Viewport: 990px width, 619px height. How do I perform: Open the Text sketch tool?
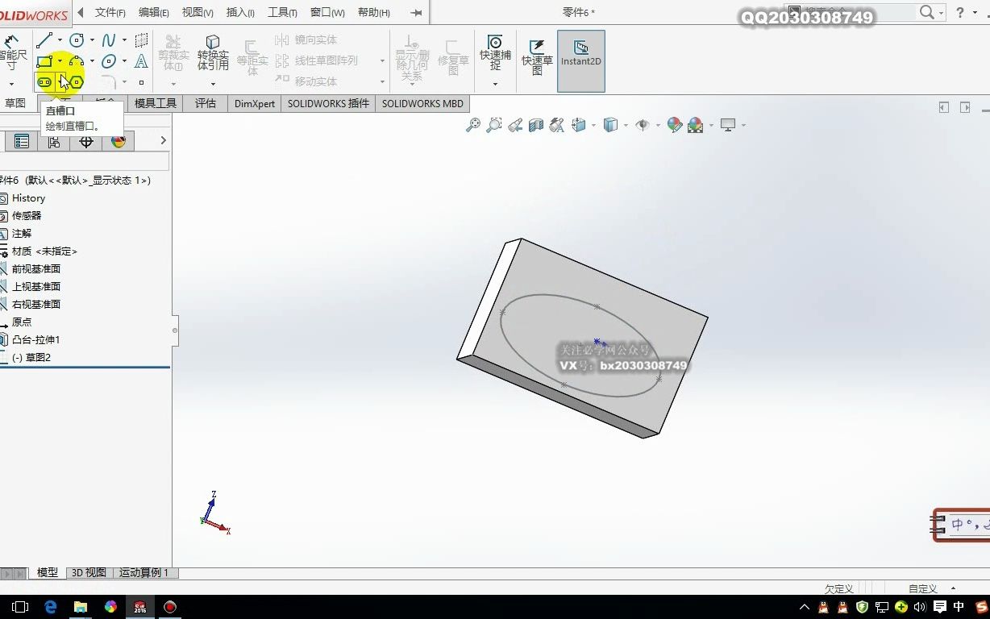pyautogui.click(x=141, y=62)
